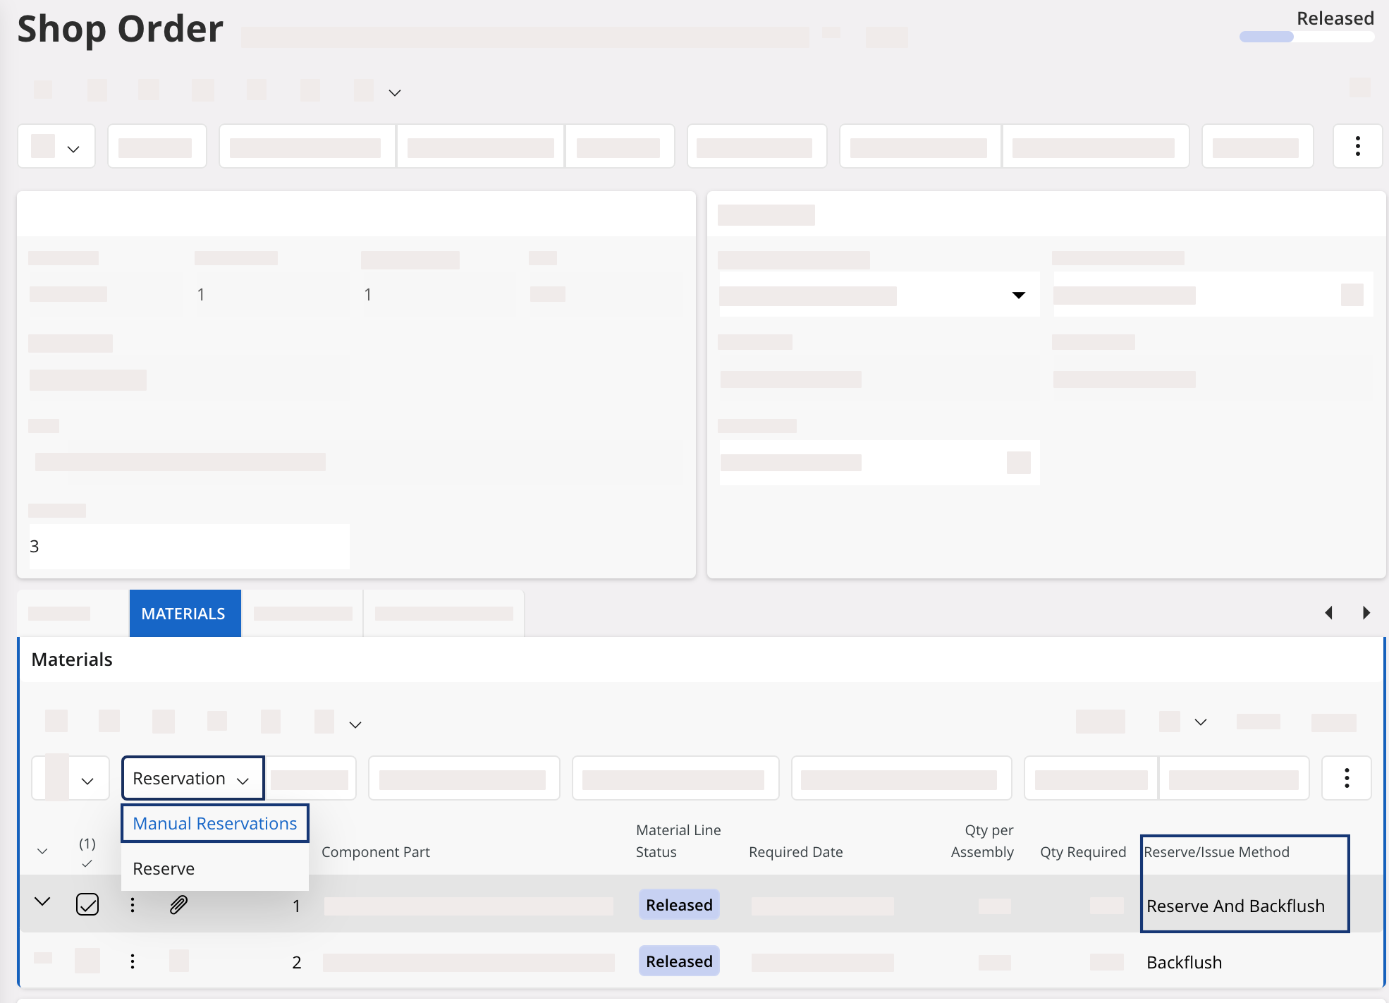The height and width of the screenshot is (1003, 1389).
Task: Open the Materials command bar overflow menu
Action: (x=1346, y=778)
